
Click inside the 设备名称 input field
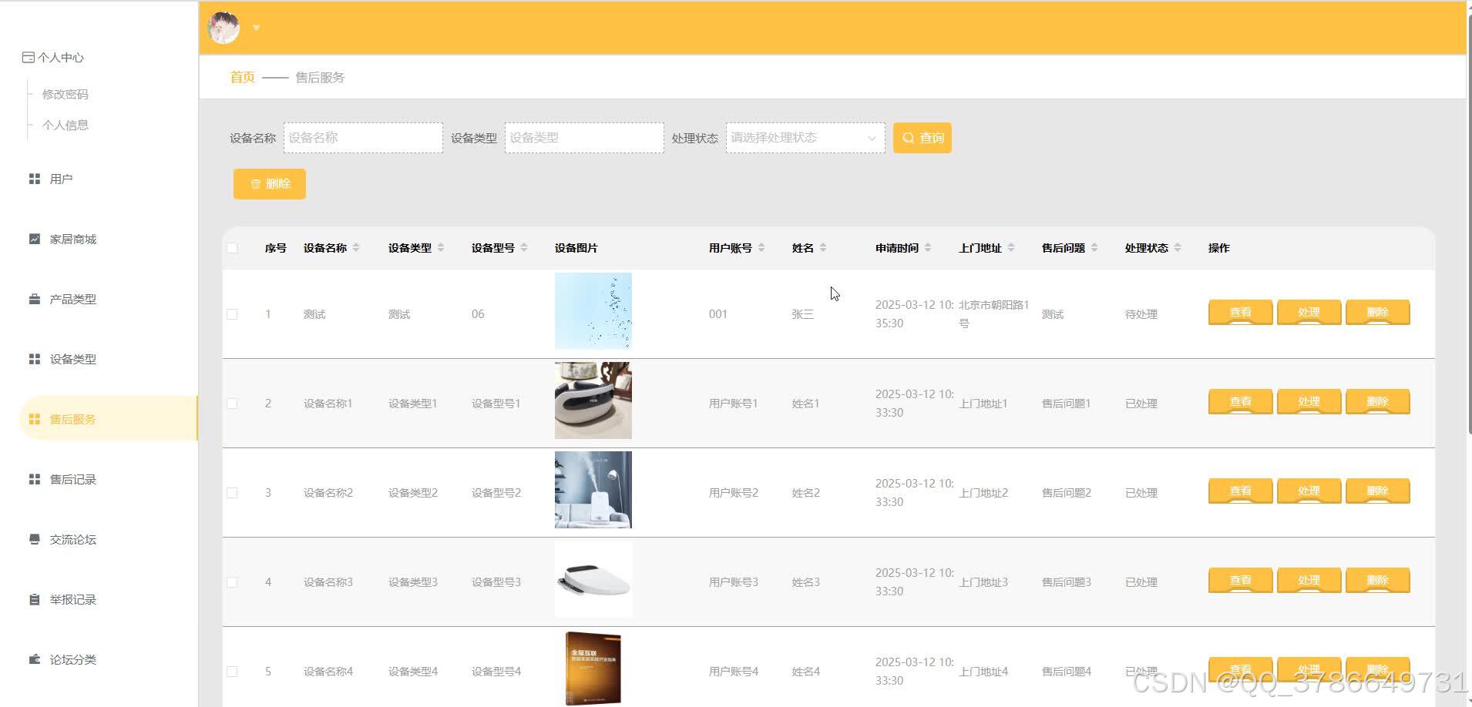[x=362, y=138]
